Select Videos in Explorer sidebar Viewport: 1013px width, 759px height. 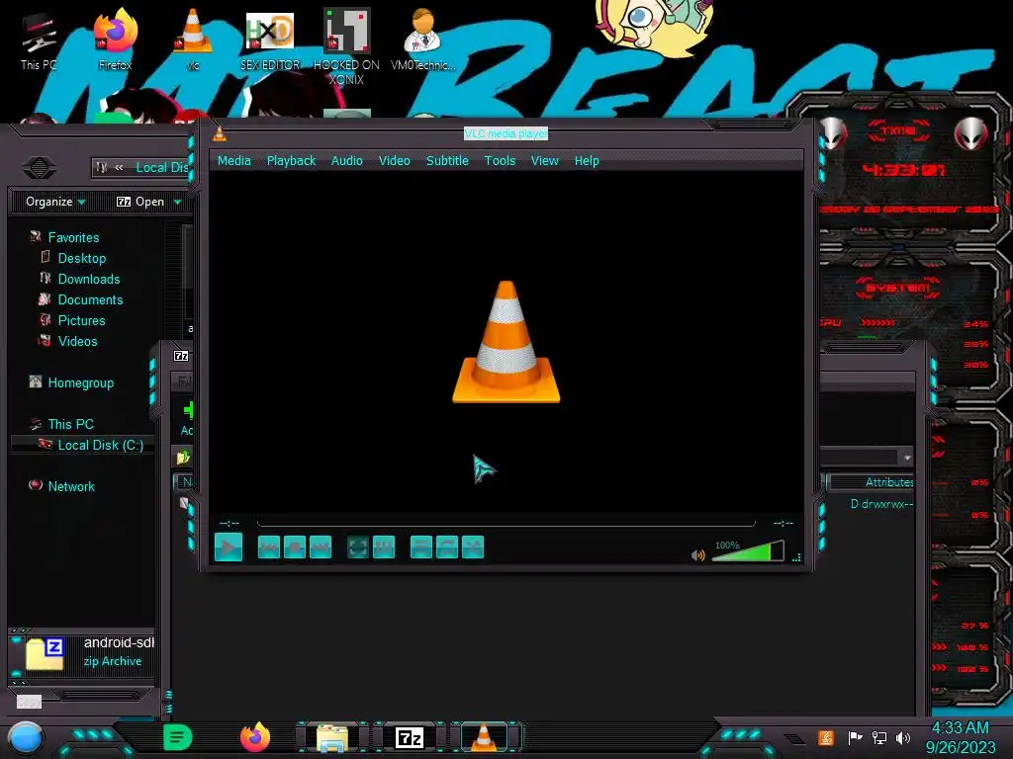[77, 341]
